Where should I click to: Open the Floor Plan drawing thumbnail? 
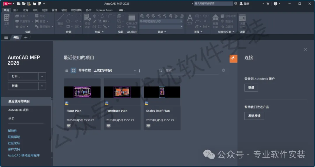pos(82,92)
